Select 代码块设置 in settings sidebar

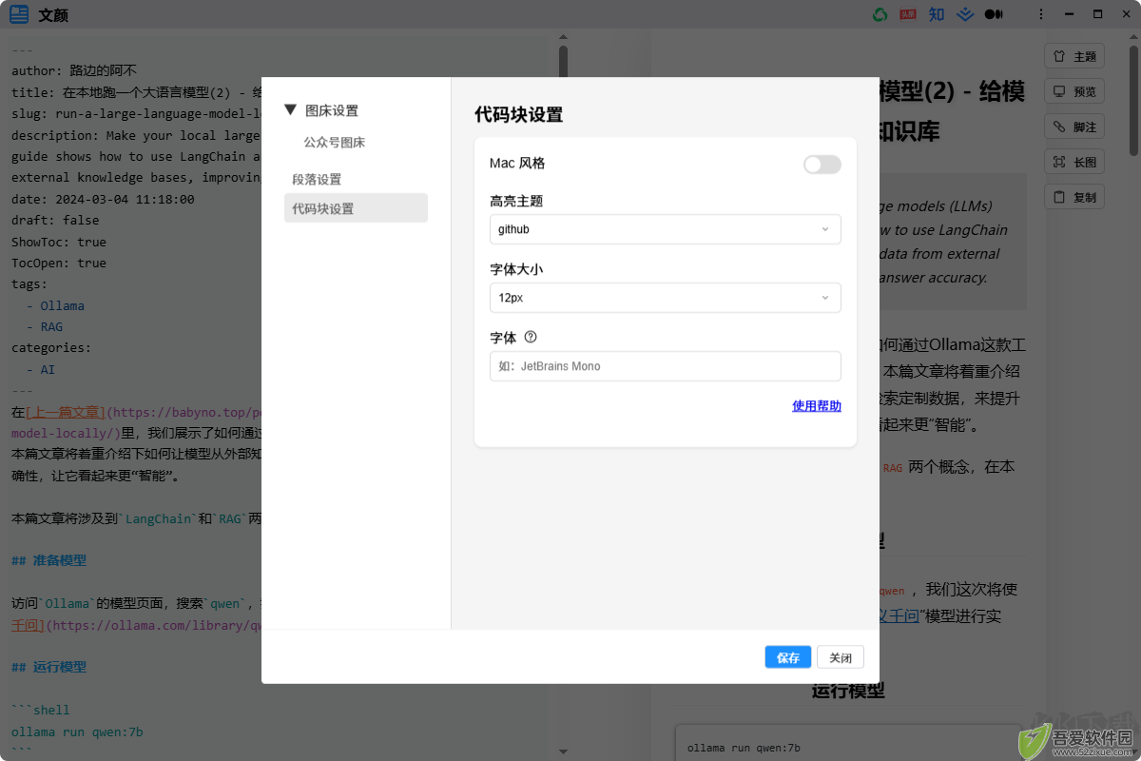356,208
